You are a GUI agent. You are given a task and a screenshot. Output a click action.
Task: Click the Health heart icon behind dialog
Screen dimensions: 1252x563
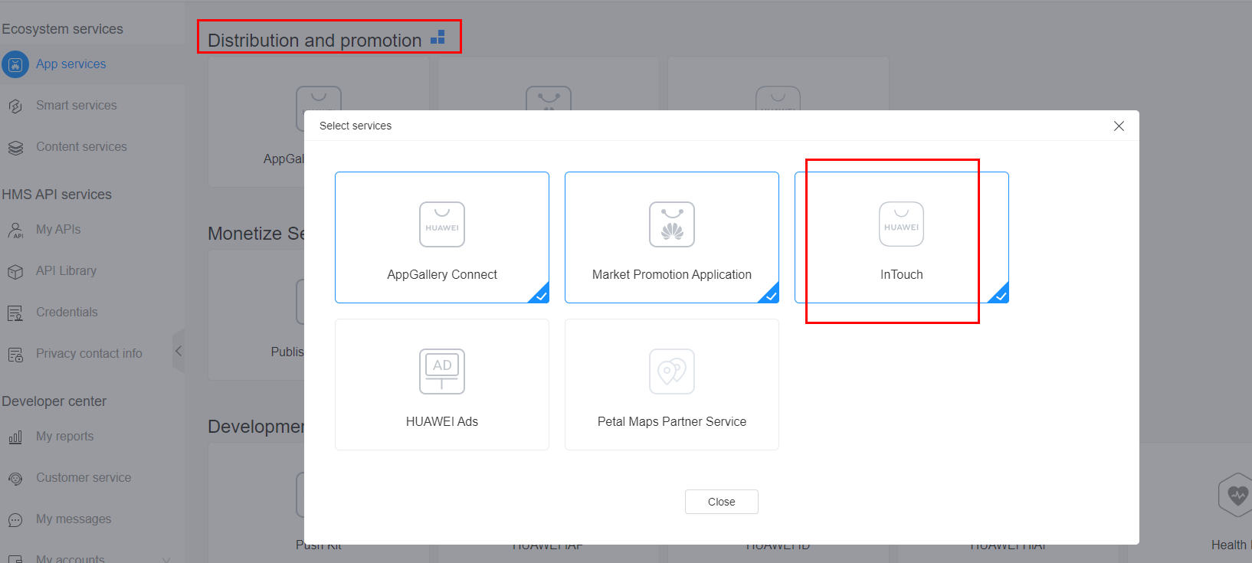point(1236,495)
